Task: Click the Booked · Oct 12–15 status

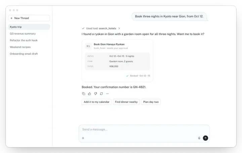Action: coord(140,76)
